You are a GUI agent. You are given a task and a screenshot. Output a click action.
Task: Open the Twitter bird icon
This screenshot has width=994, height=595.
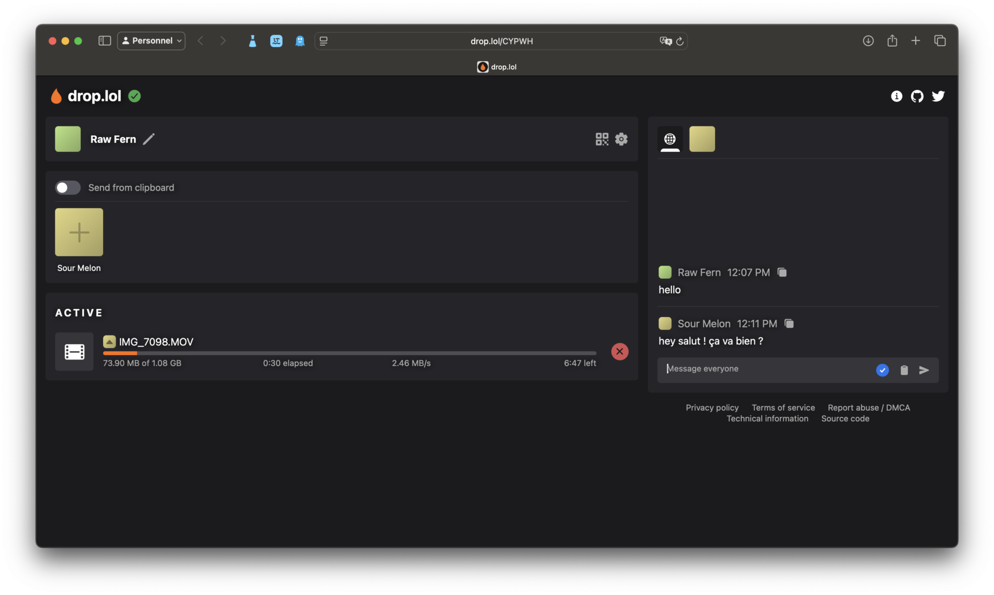tap(938, 96)
